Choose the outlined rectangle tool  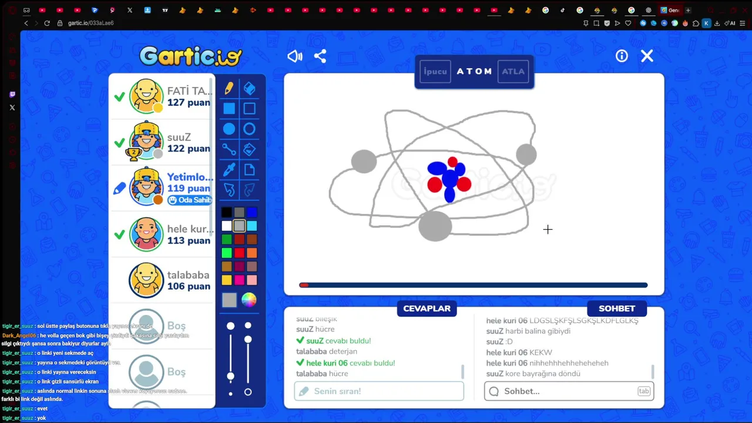[x=250, y=109]
